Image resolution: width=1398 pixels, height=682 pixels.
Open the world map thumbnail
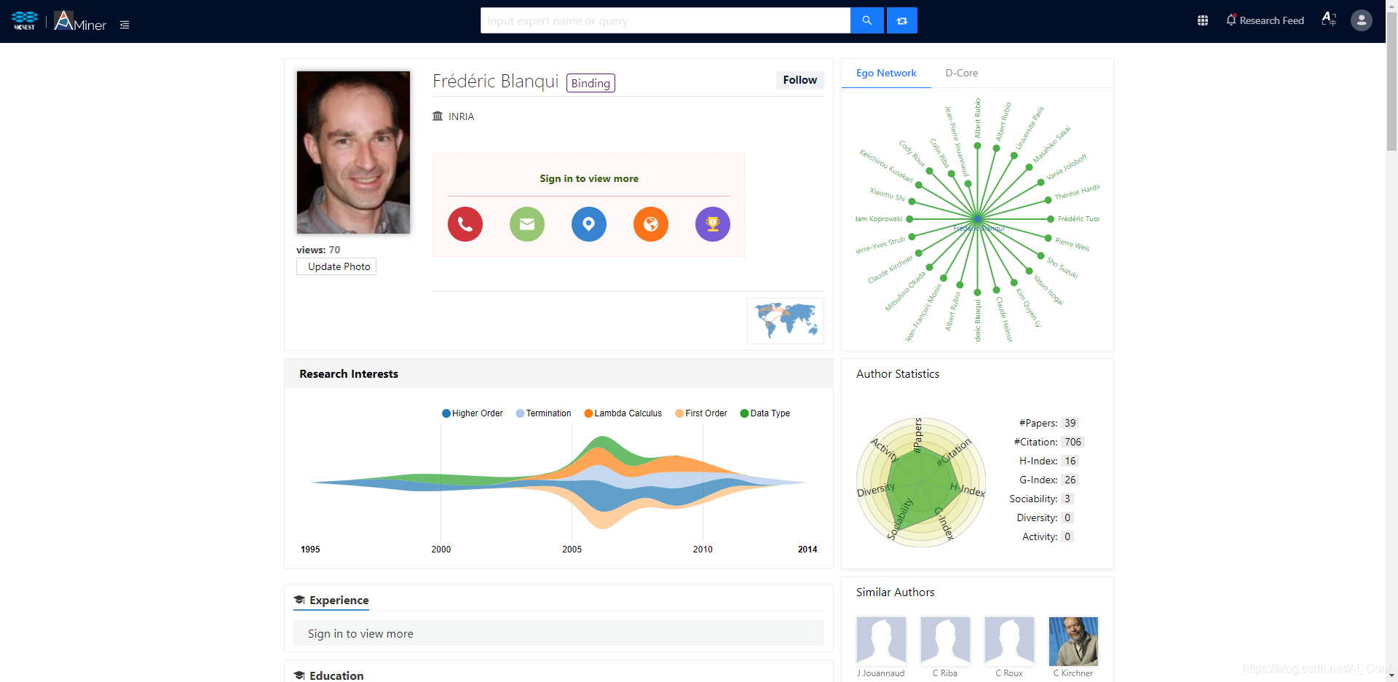point(786,321)
